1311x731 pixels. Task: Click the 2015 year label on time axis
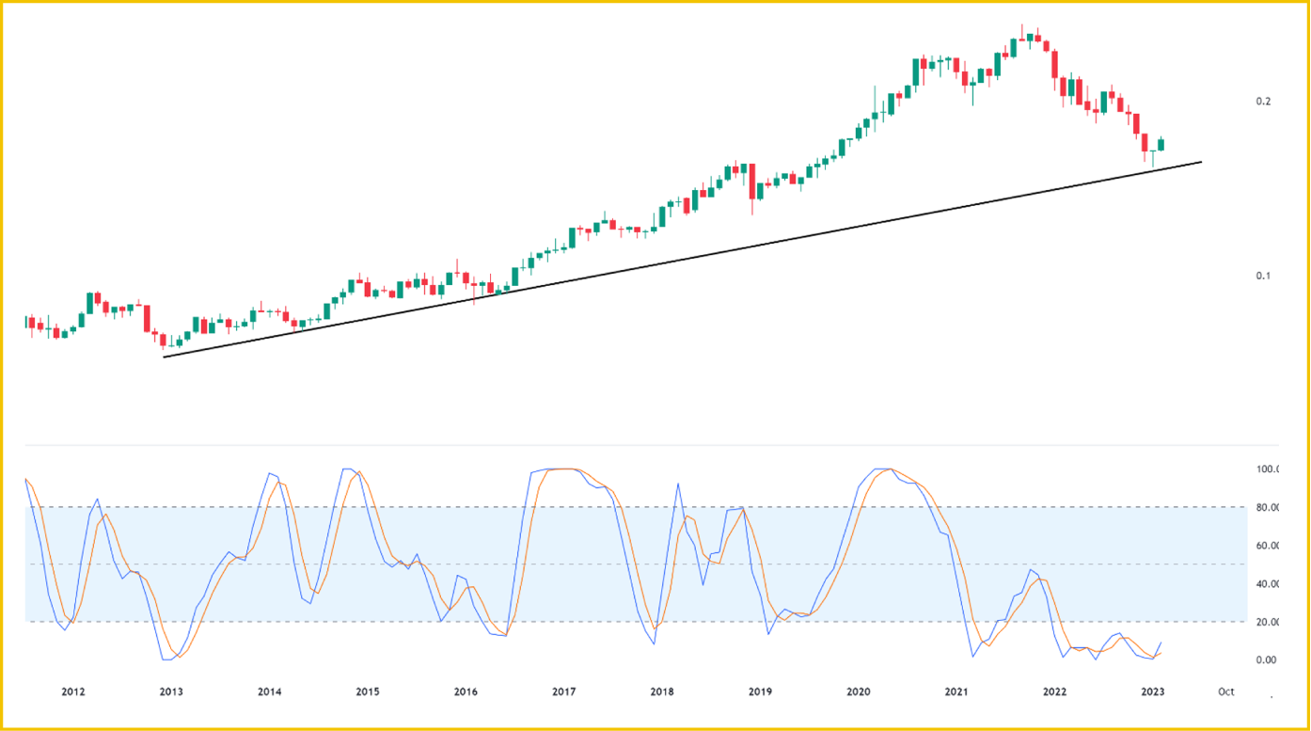(x=368, y=691)
